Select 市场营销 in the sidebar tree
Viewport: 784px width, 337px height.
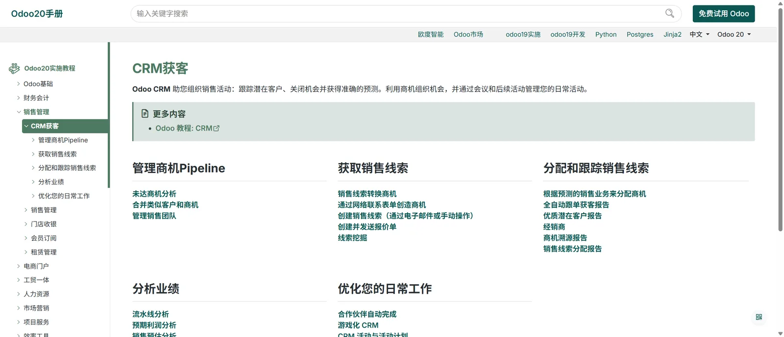tap(36, 308)
